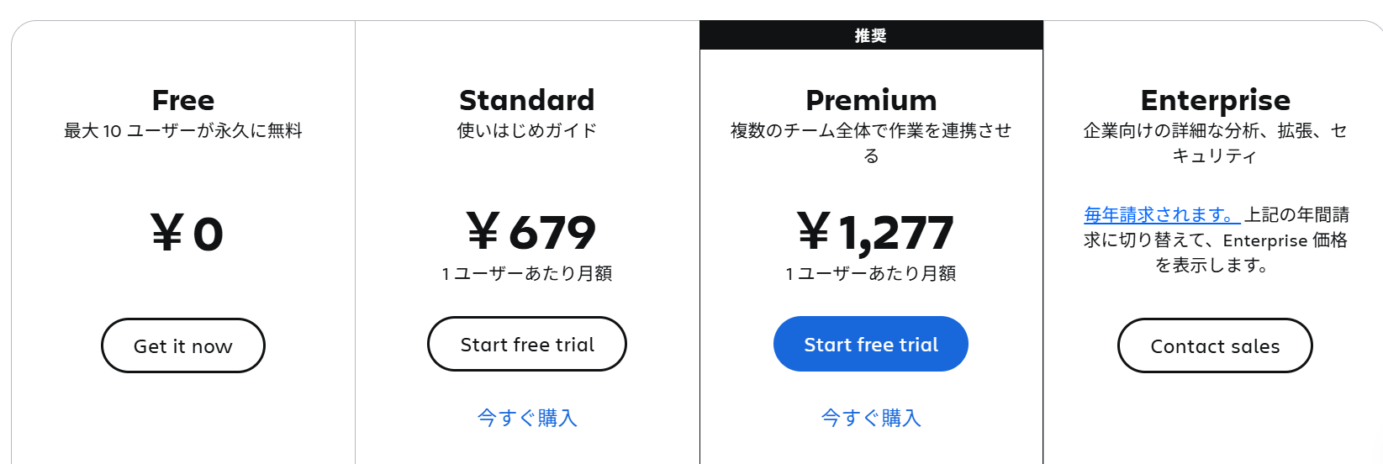
Task: Click 1 ユーザーあたり月額 under the ¥679 price
Action: pos(527,274)
